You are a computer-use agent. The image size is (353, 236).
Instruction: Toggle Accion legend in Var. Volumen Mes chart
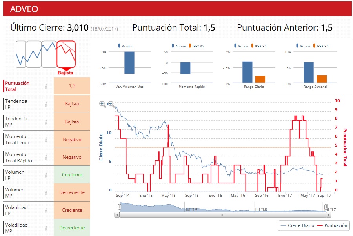click(x=125, y=46)
